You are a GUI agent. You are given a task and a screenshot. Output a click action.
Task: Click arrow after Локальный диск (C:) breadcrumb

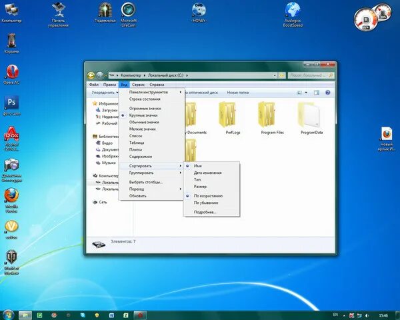pyautogui.click(x=187, y=75)
